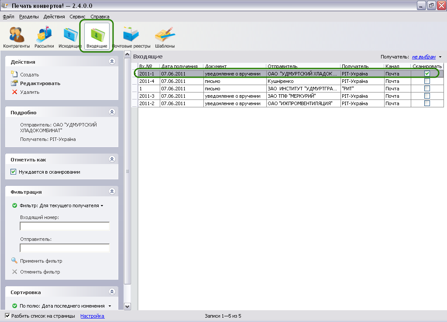
Task: Click Создать action in the Действия panel
Action: tap(29, 75)
